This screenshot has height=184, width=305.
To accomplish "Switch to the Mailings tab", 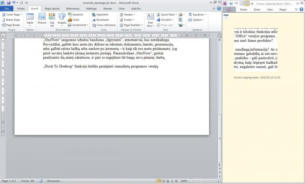I will 91,8.
